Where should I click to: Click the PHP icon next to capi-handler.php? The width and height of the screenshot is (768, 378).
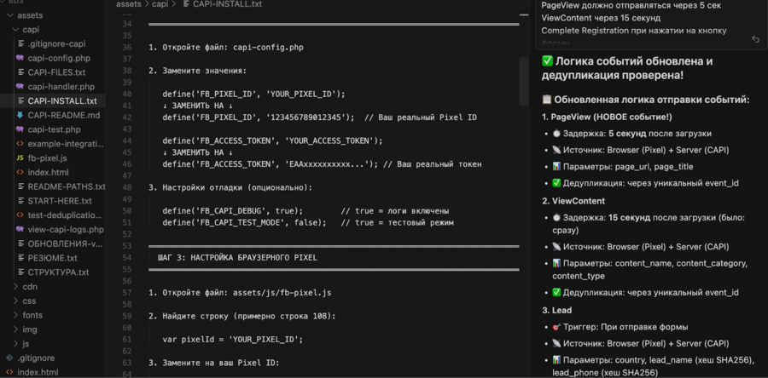20,87
